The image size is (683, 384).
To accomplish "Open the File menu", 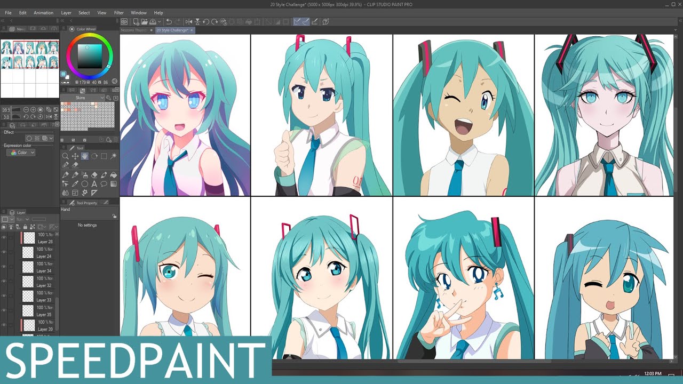I will (x=8, y=12).
